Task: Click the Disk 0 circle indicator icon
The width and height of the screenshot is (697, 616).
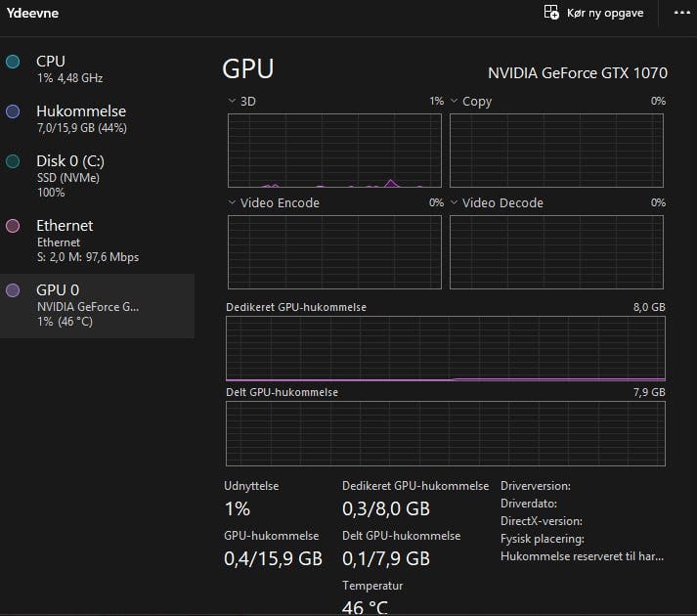Action: coord(13,161)
